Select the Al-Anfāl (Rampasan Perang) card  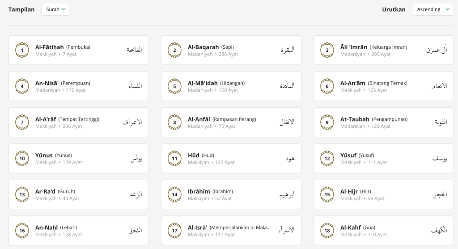231,122
